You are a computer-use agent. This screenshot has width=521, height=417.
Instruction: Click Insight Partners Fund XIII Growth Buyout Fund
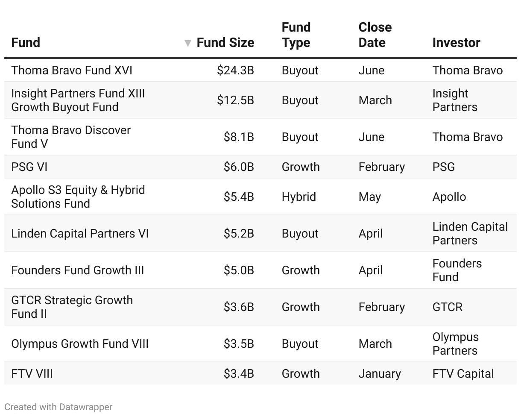click(78, 100)
